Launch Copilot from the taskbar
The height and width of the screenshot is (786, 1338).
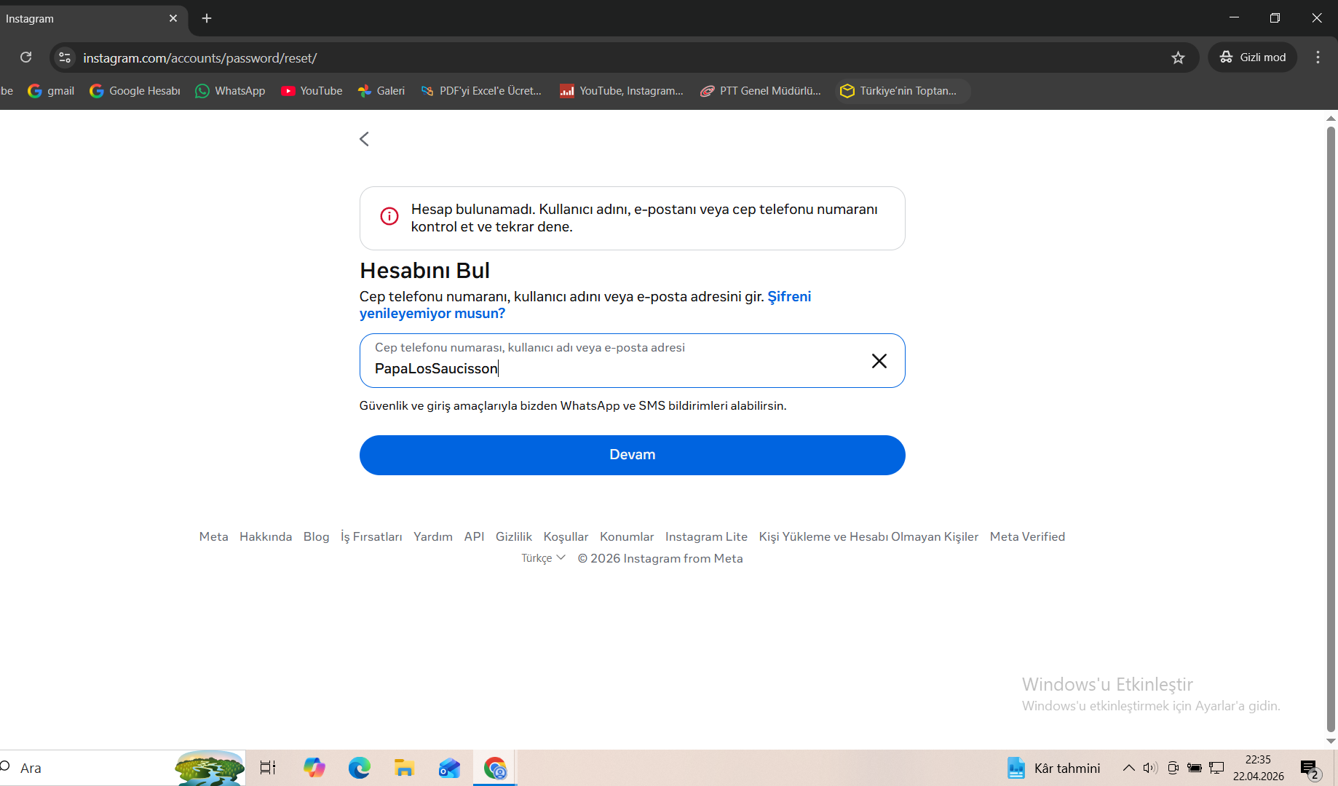click(314, 768)
